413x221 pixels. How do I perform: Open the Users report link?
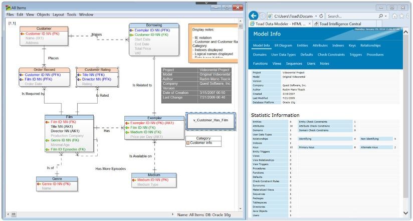[x=311, y=64]
